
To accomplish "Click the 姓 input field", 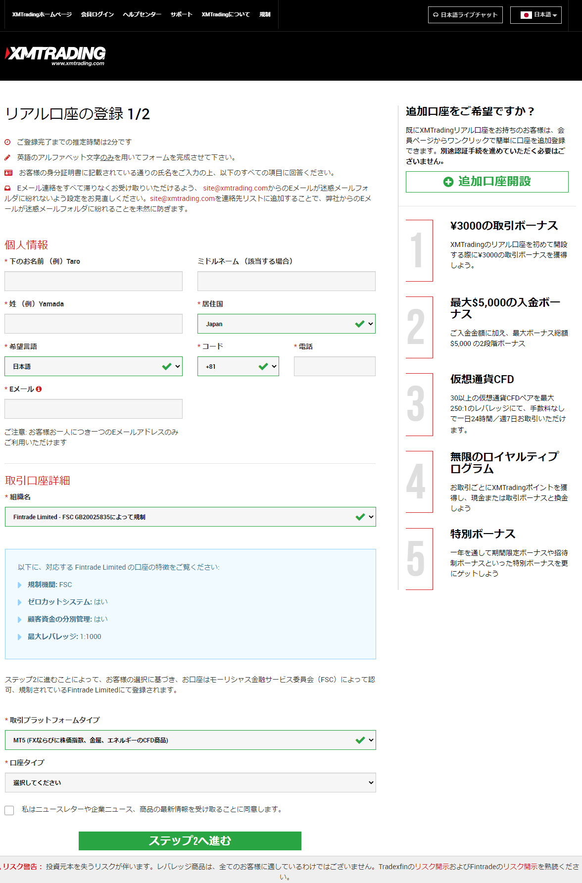I will [x=94, y=324].
